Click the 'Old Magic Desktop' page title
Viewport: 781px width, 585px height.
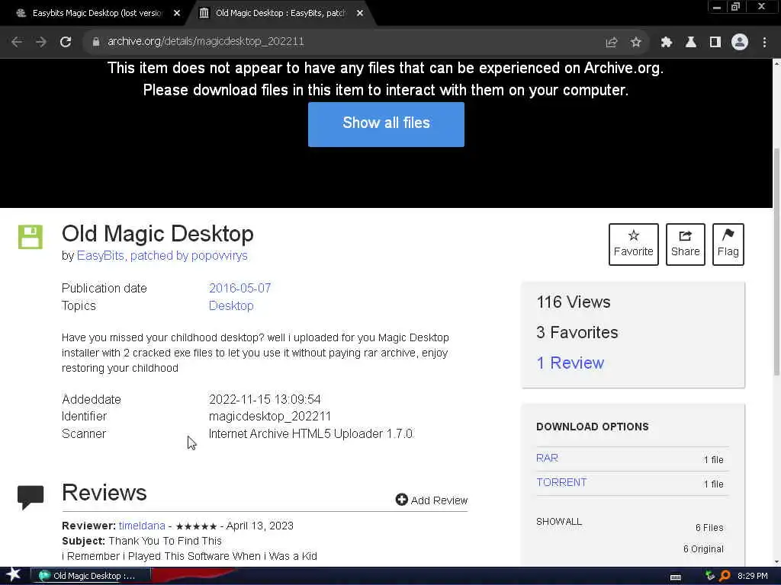tap(157, 234)
